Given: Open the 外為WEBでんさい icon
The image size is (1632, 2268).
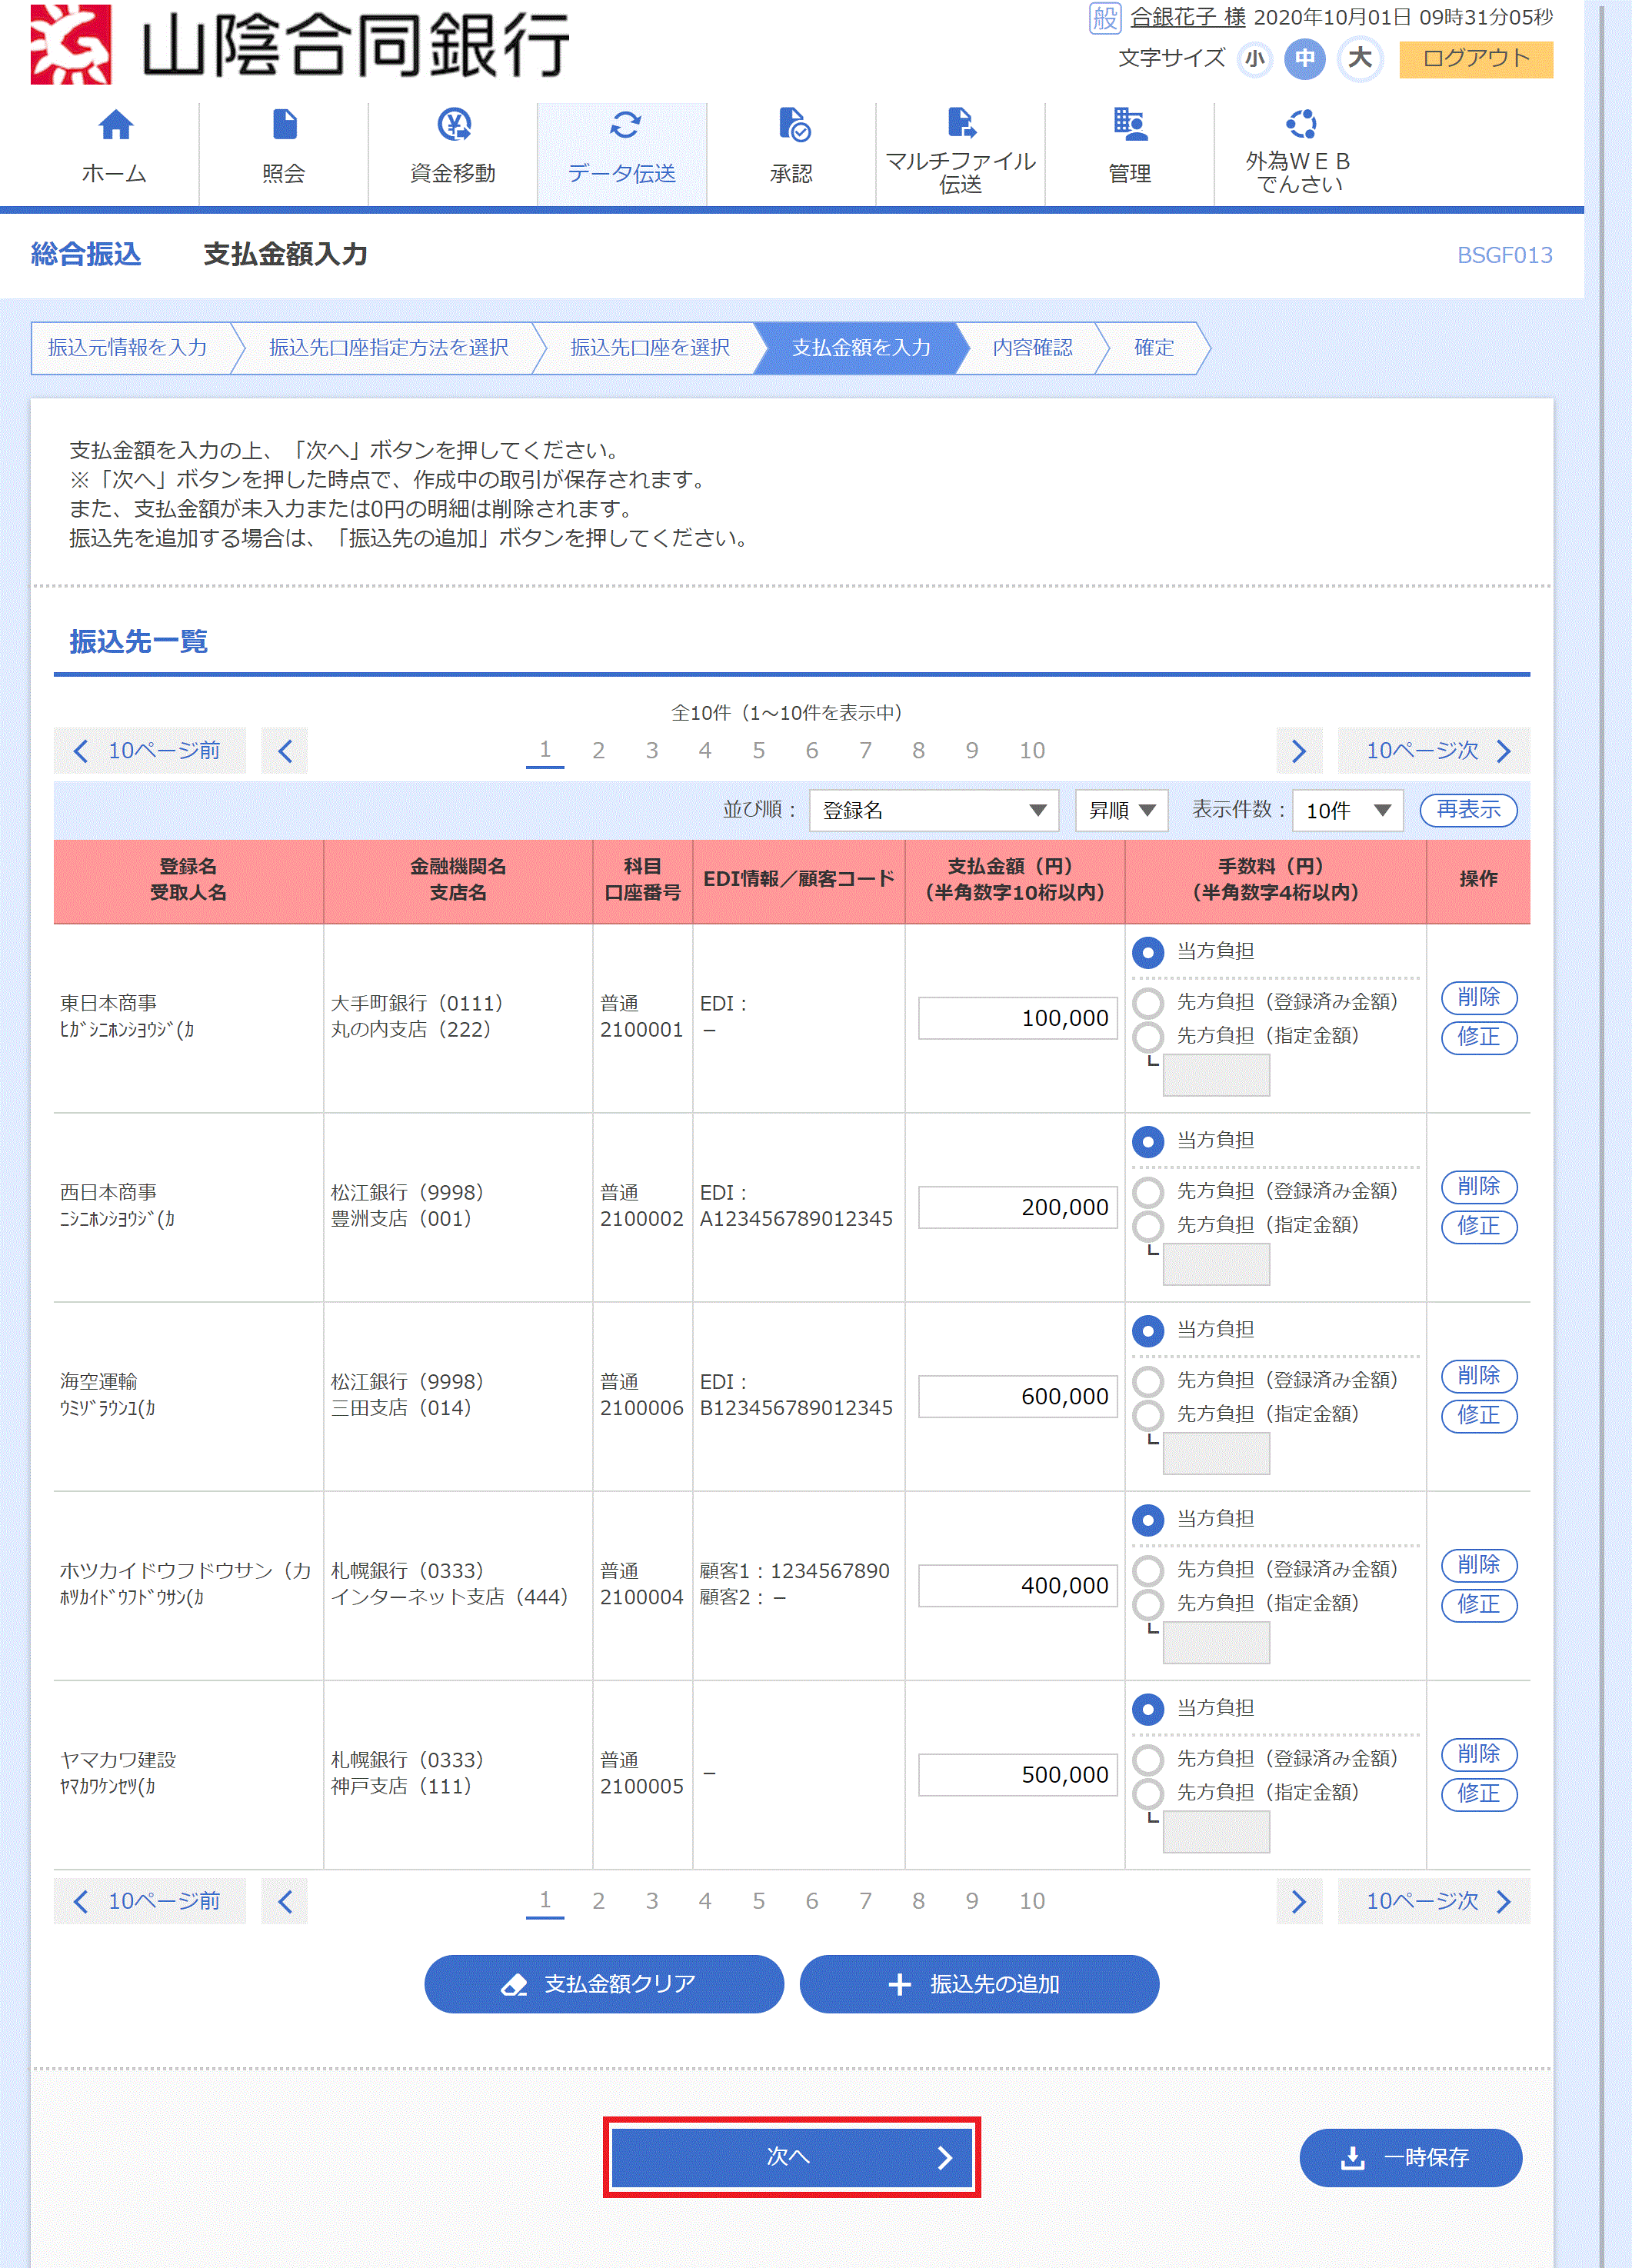Looking at the screenshot, I should pyautogui.click(x=1300, y=123).
